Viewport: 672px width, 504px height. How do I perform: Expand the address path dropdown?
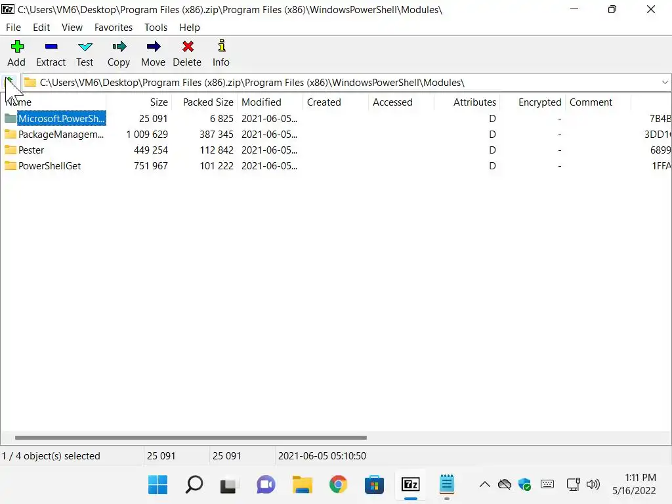pos(665,82)
